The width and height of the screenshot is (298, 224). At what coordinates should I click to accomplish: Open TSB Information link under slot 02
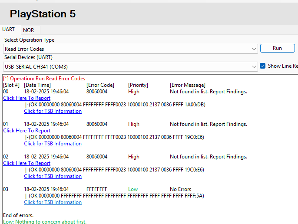click(53, 176)
